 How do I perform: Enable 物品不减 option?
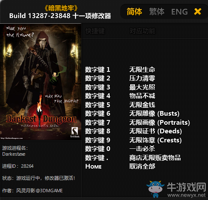pos(142,96)
